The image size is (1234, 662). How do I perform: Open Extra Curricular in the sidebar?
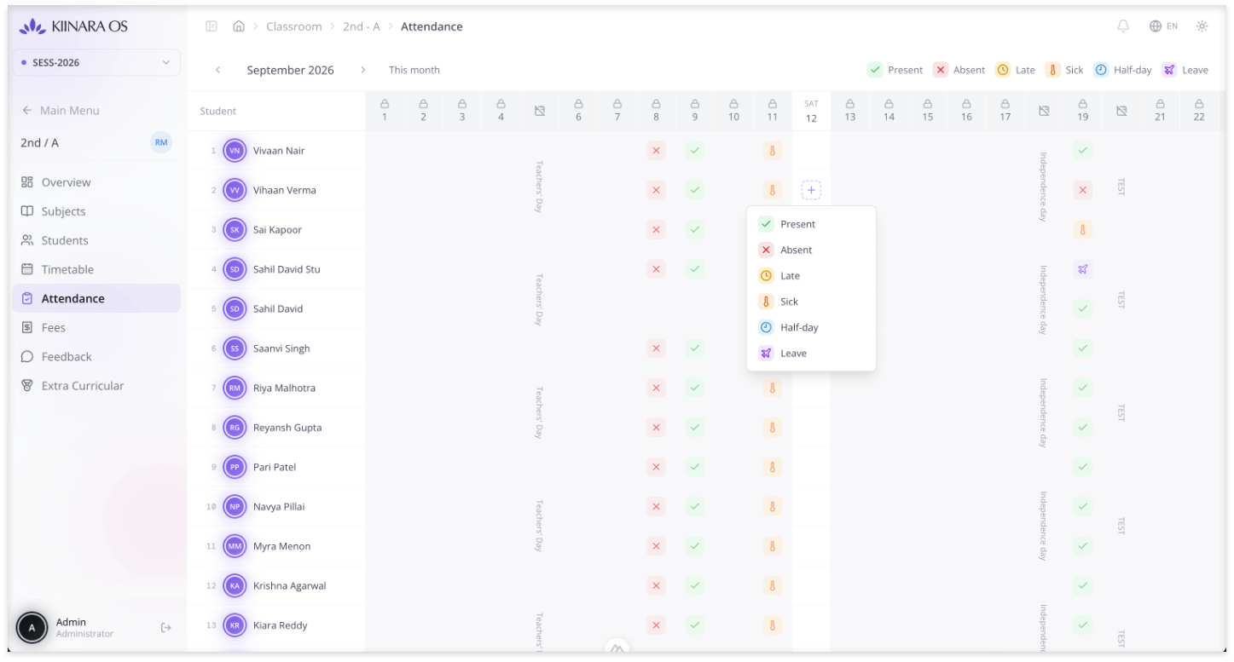click(x=96, y=385)
